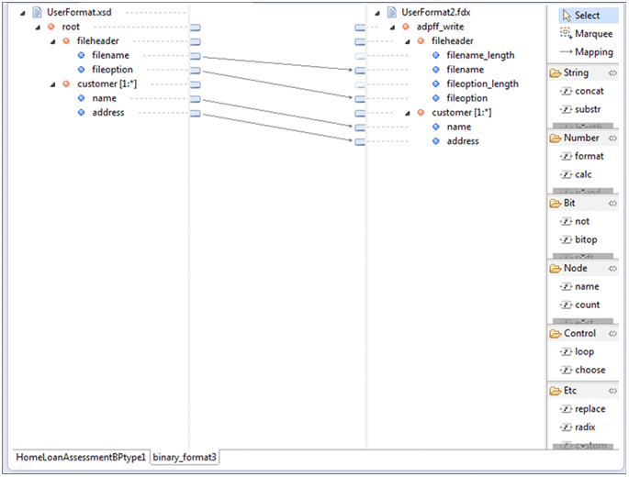Pick the substr string function
This screenshot has height=477, width=629.
tap(581, 109)
